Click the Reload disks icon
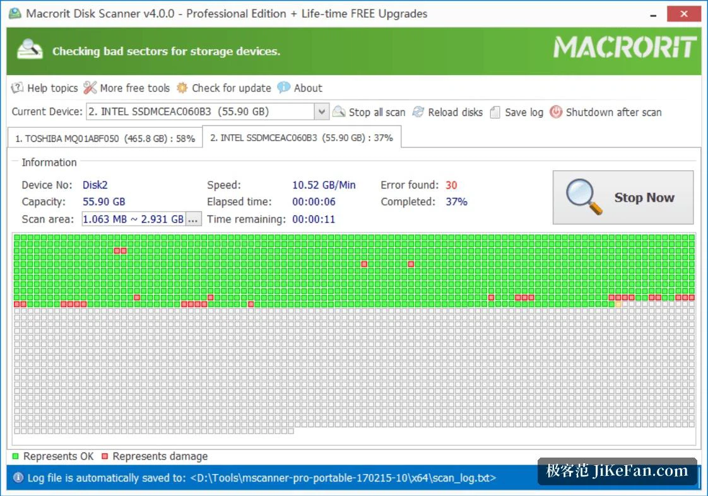The width and height of the screenshot is (708, 496). 418,112
